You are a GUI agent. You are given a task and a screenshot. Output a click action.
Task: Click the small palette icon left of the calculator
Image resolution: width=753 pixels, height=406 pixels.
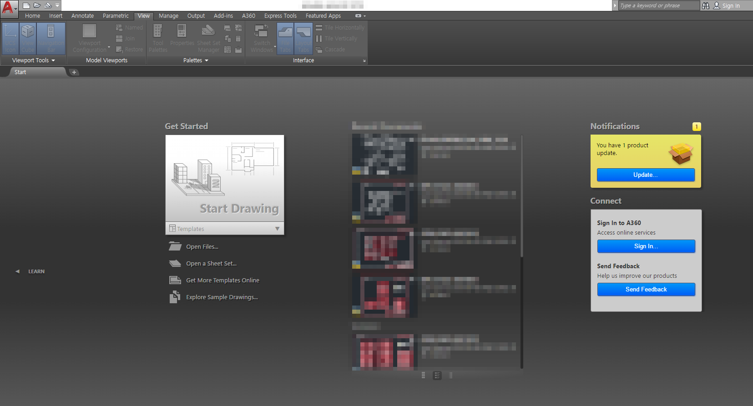227,39
